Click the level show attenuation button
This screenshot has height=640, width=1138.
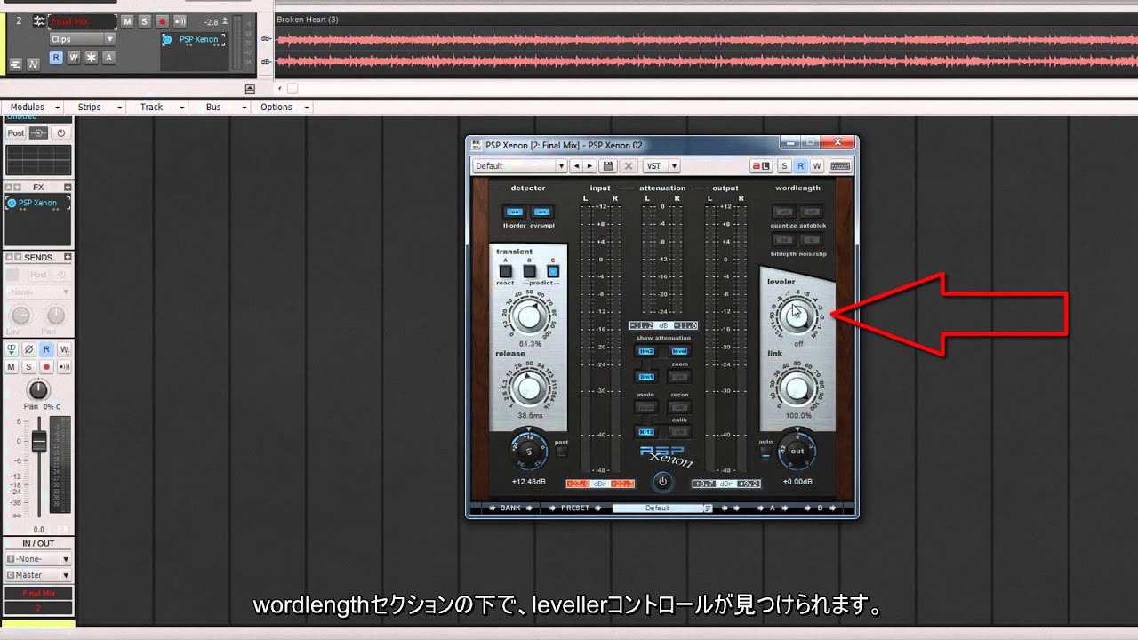click(x=679, y=351)
